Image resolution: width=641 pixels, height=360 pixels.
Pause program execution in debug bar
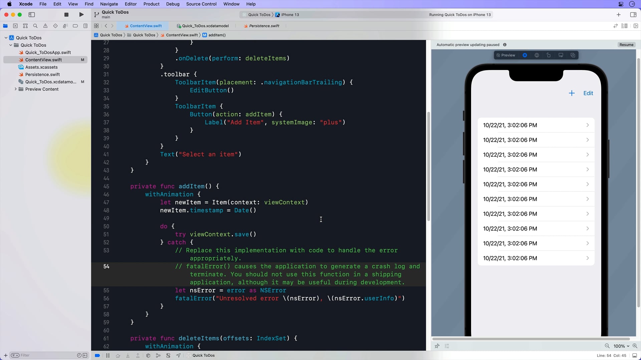tap(108, 355)
